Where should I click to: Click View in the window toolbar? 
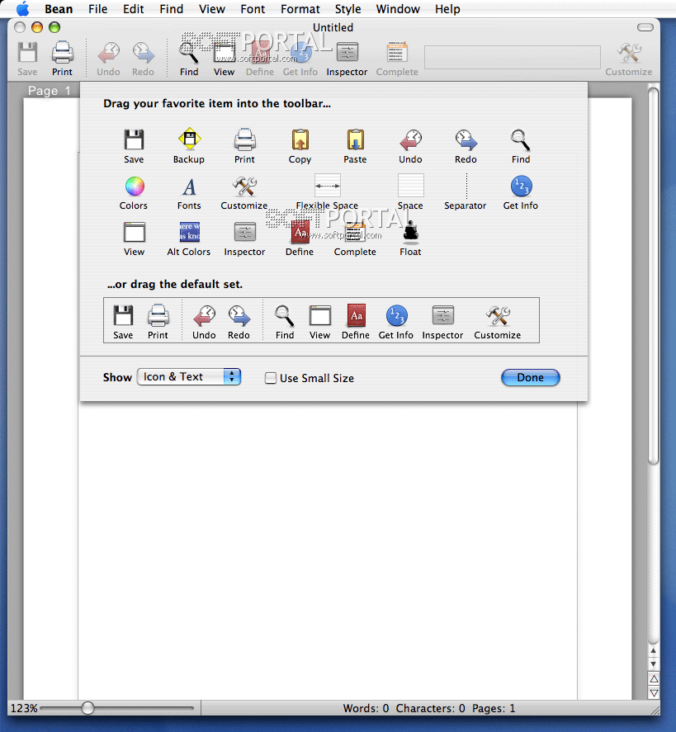pyautogui.click(x=224, y=59)
